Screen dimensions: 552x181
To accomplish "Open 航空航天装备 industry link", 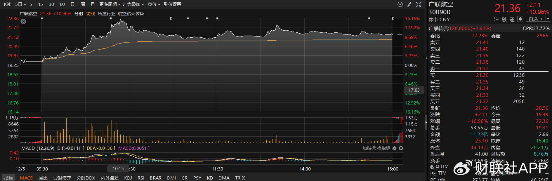I will pos(131,14).
